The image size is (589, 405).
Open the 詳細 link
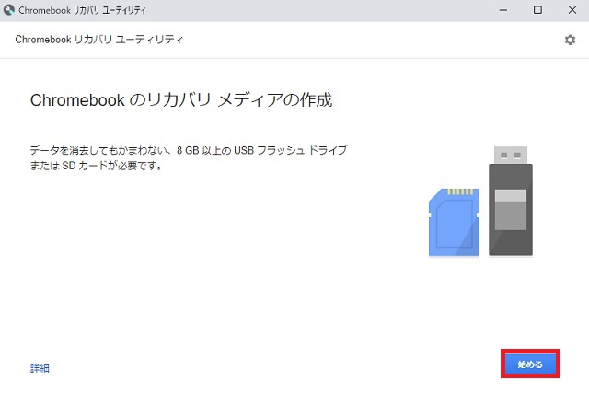[40, 368]
